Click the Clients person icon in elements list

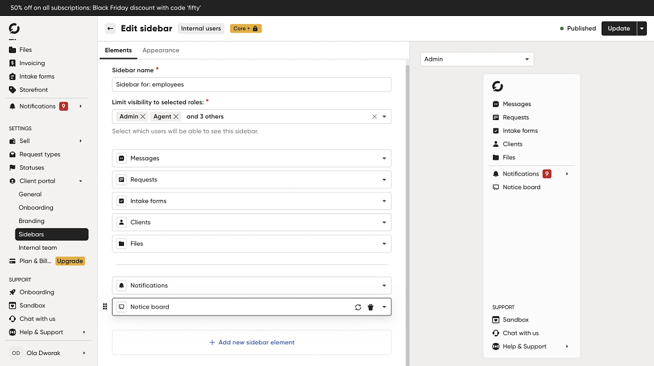[x=121, y=222]
